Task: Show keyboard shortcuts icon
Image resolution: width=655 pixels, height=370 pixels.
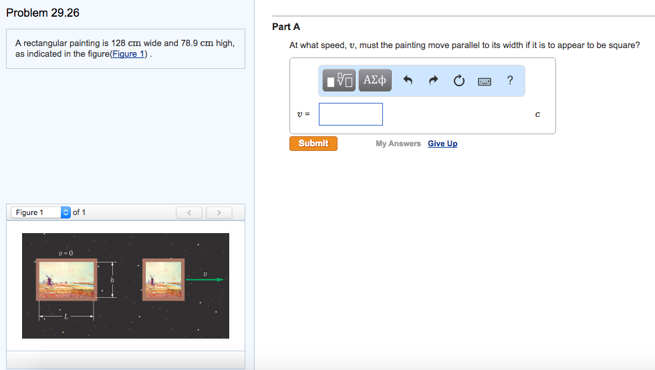Action: click(x=485, y=81)
